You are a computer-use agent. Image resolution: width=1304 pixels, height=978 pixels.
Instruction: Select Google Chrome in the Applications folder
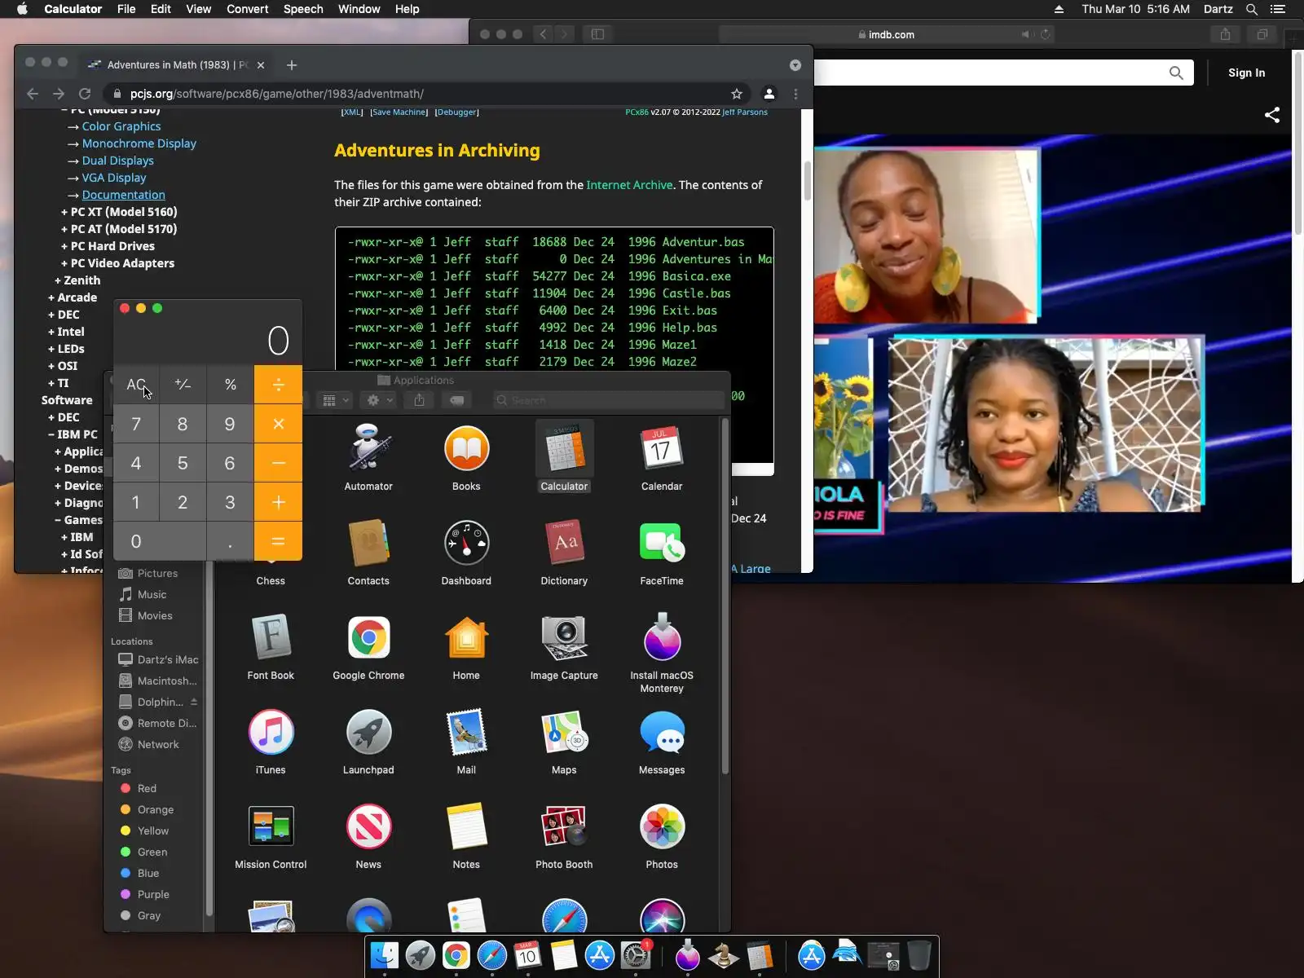[x=368, y=637]
